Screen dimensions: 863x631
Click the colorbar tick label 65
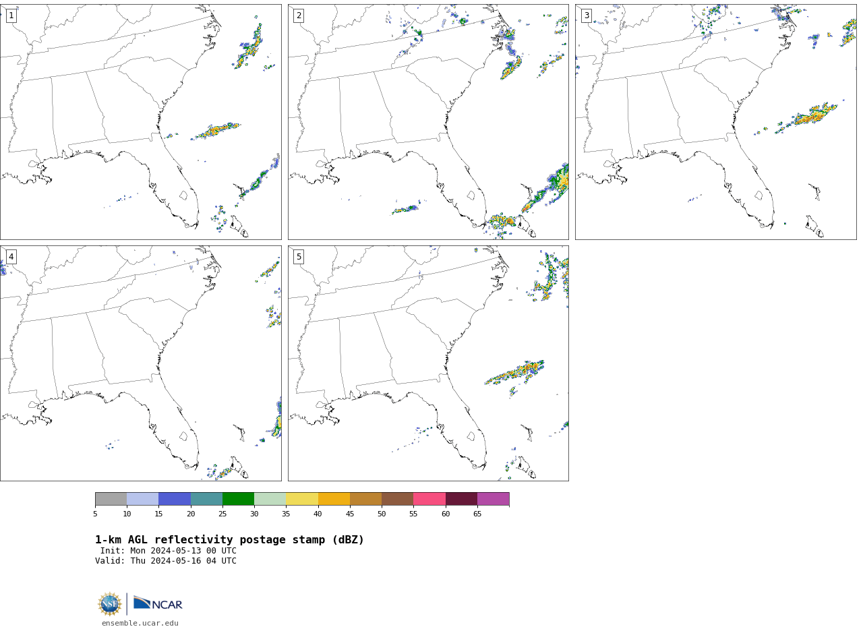click(x=477, y=514)
